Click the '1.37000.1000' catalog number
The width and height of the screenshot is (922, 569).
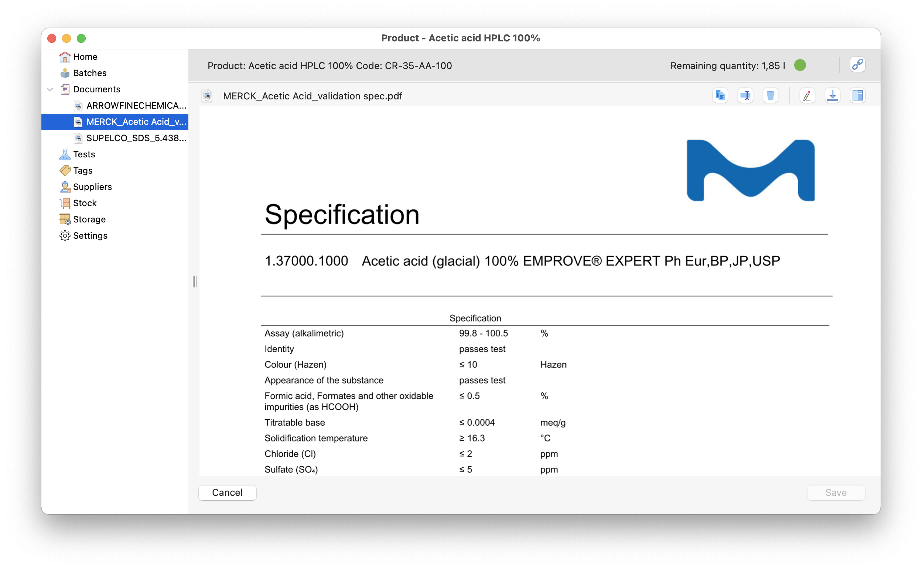306,261
